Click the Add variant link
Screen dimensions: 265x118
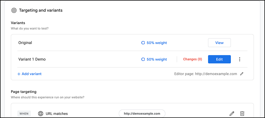(x=30, y=74)
